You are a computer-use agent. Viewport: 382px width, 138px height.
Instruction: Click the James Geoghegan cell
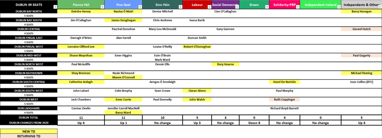click(x=124, y=20)
